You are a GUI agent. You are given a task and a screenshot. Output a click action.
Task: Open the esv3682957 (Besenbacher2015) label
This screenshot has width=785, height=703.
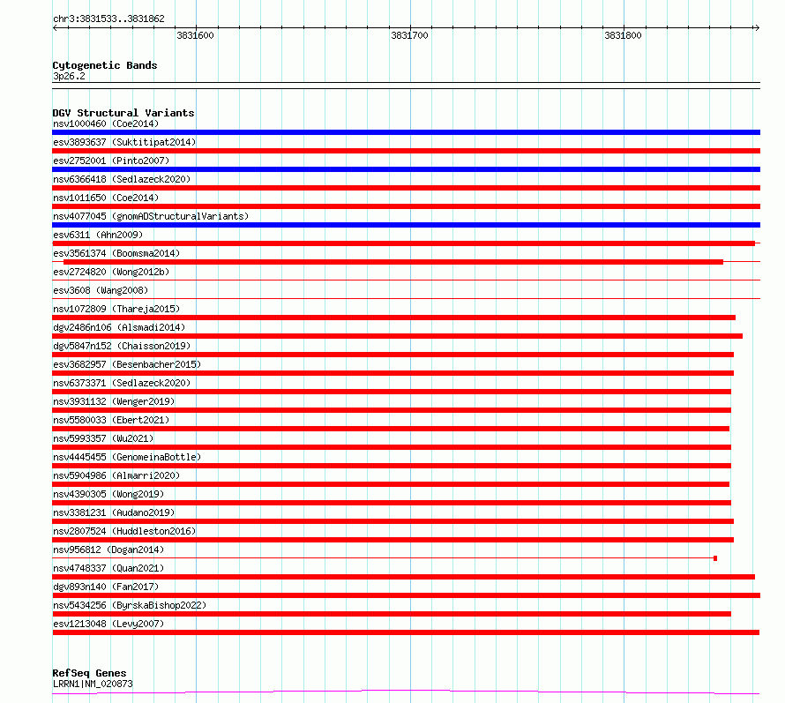[127, 364]
